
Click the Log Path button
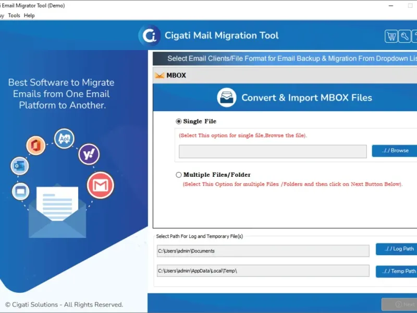(x=397, y=249)
